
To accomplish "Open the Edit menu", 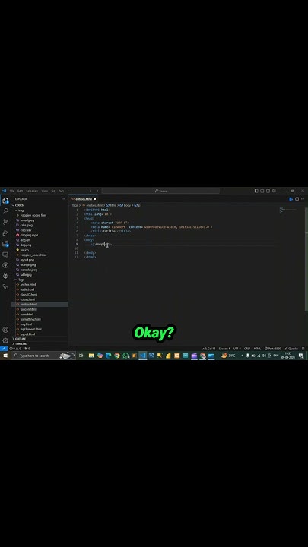I will [20, 191].
